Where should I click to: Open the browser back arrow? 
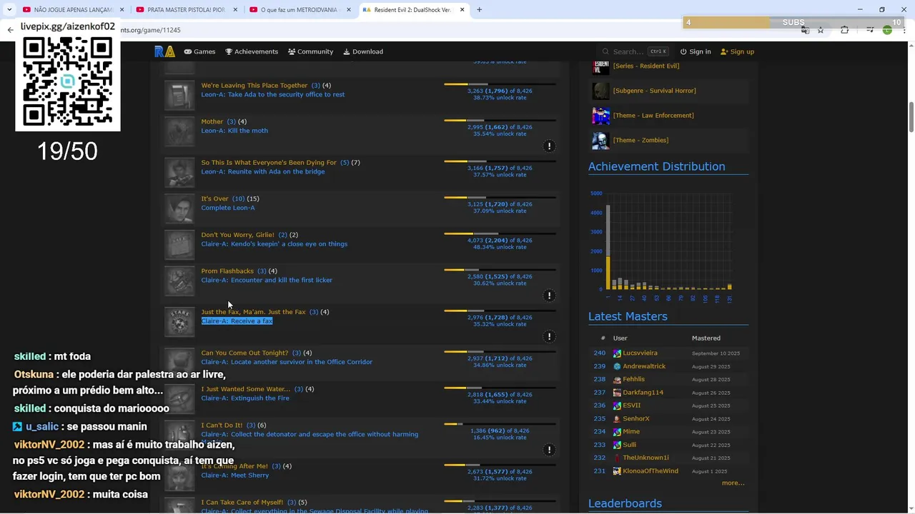point(10,30)
